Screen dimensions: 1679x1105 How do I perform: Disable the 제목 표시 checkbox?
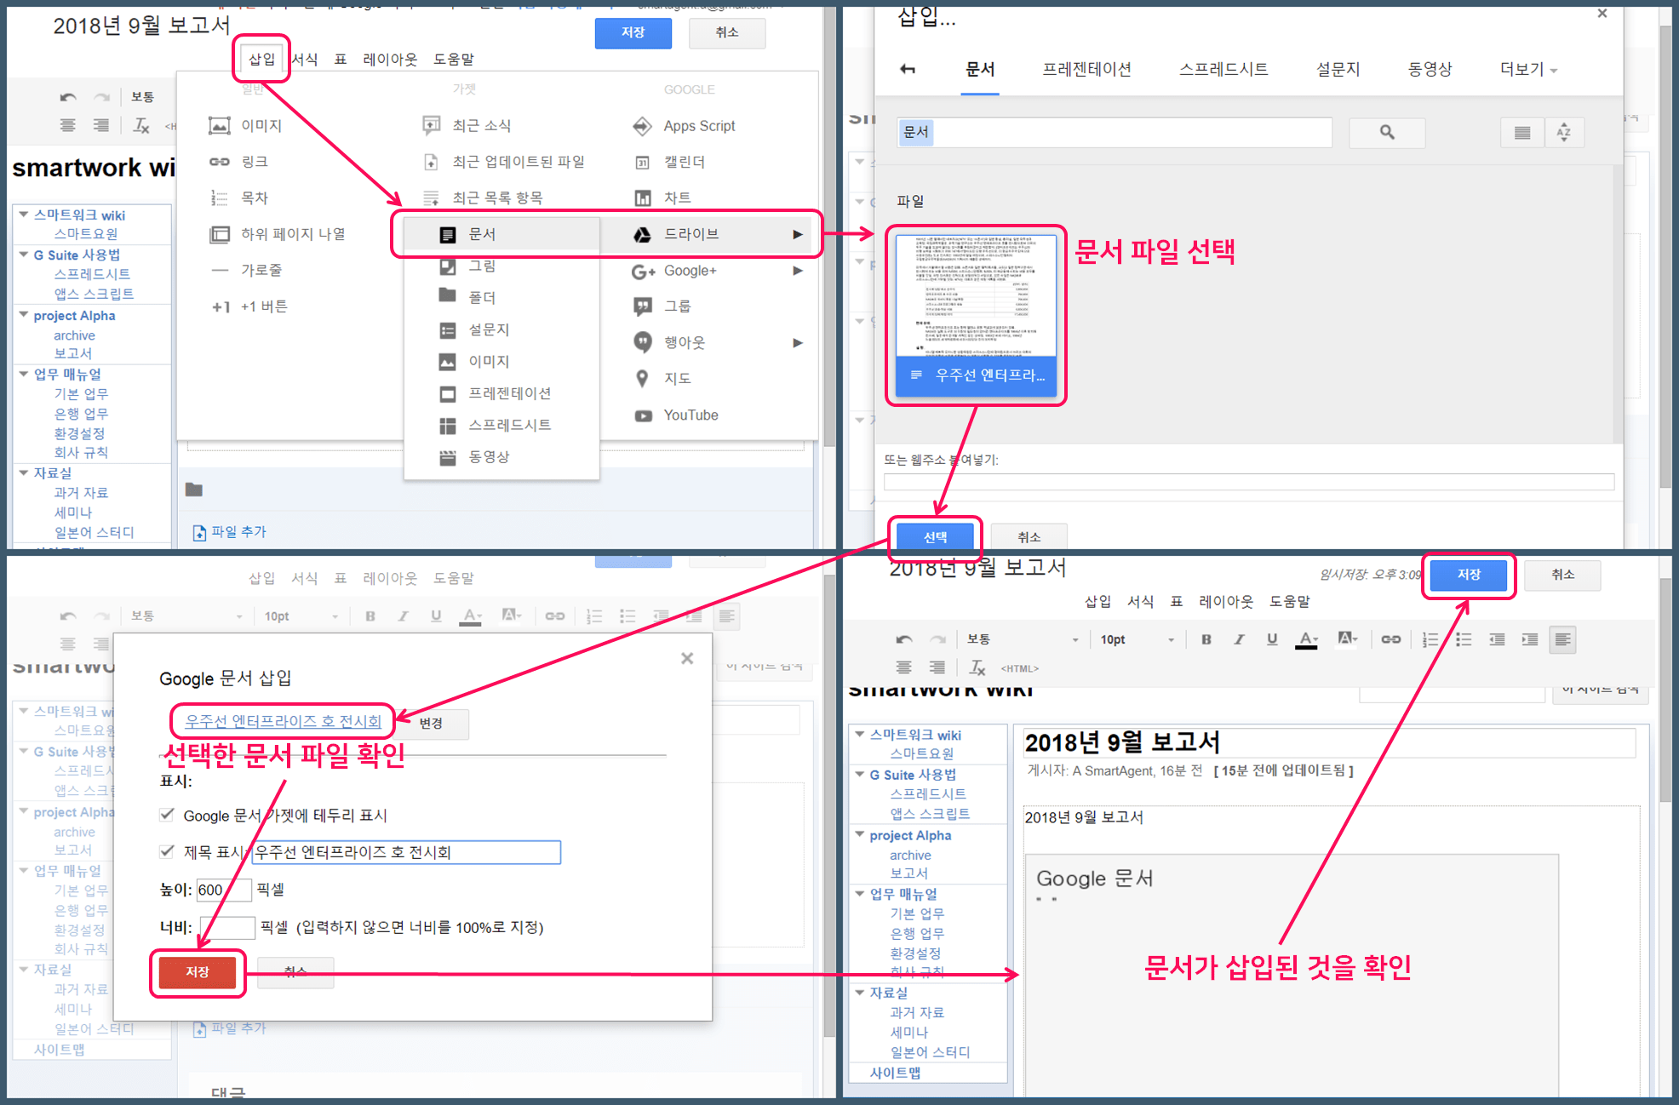point(167,851)
